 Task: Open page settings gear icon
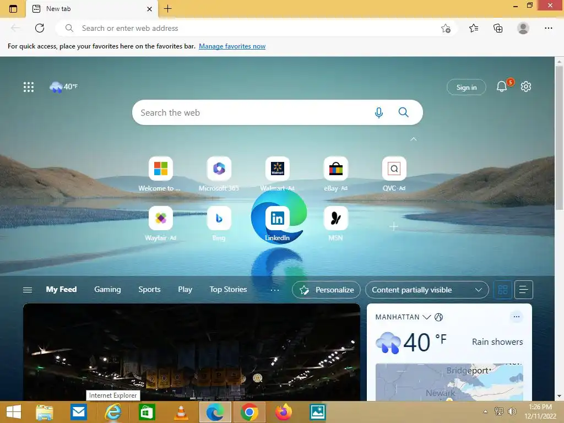click(x=526, y=86)
